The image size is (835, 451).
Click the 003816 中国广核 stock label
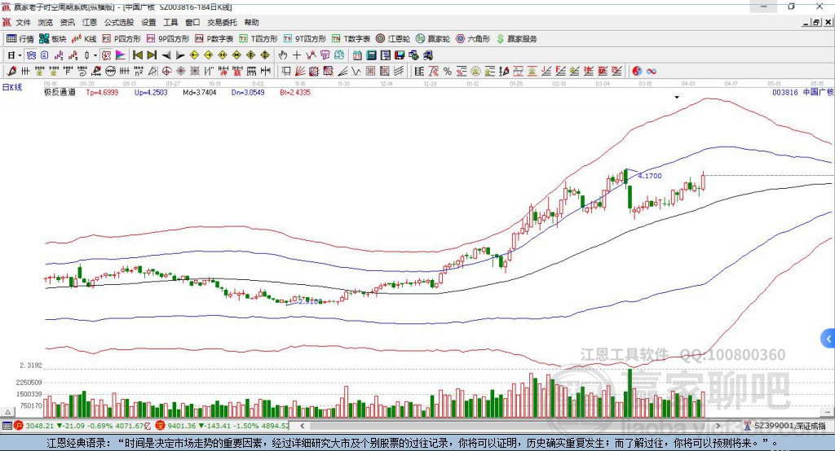click(x=803, y=92)
